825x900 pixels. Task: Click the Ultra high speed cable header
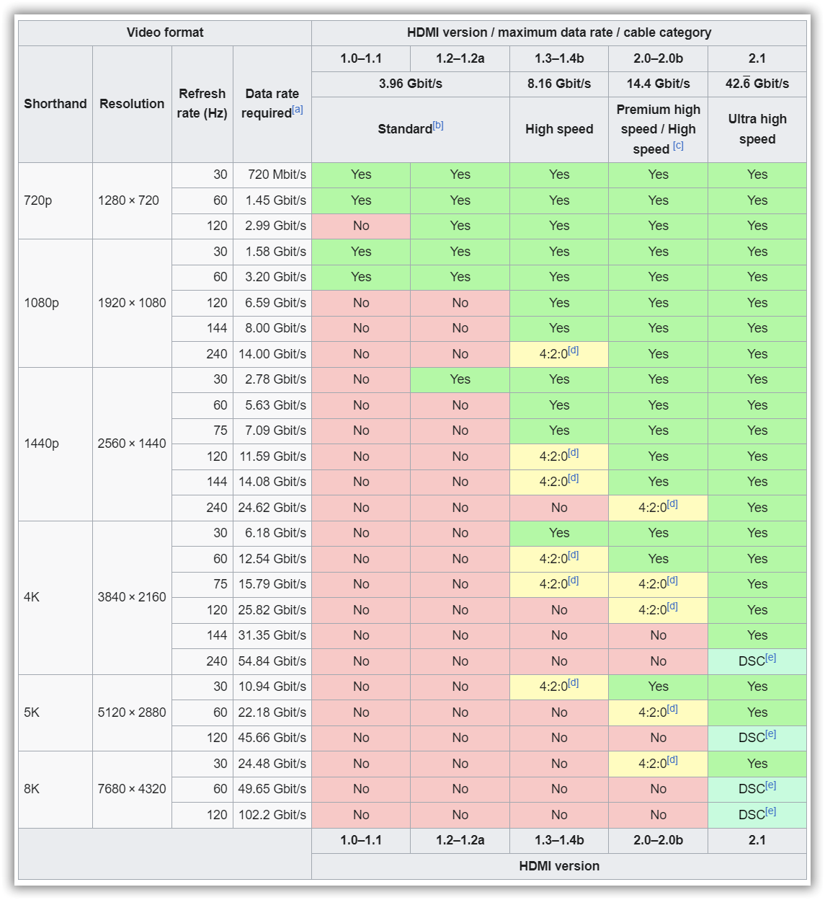[757, 129]
